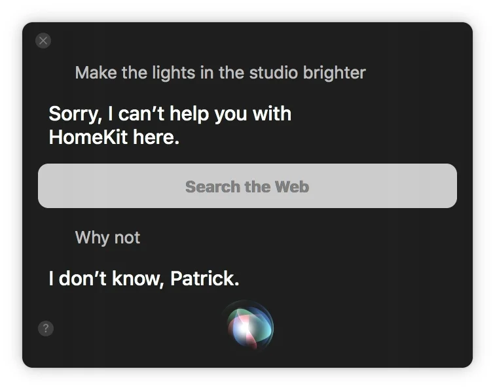This screenshot has width=495, height=390.
Task: Edit the "Why not" follow-up question
Action: click(x=107, y=238)
